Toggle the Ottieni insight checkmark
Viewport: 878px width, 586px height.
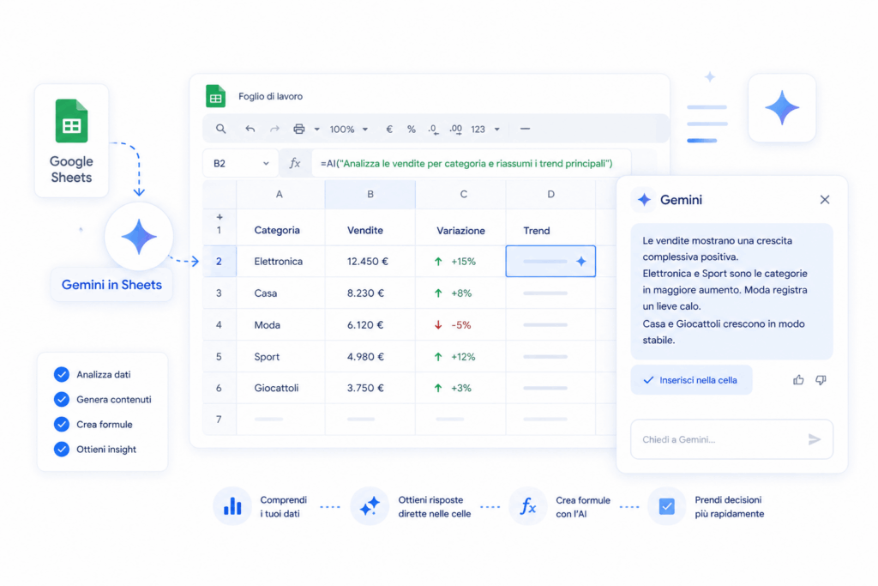click(62, 449)
